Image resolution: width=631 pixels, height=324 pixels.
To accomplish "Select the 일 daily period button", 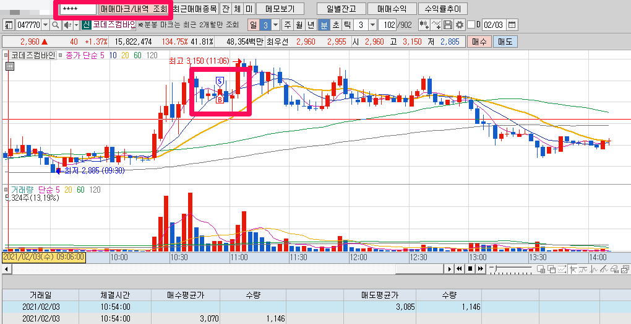I will [x=253, y=25].
